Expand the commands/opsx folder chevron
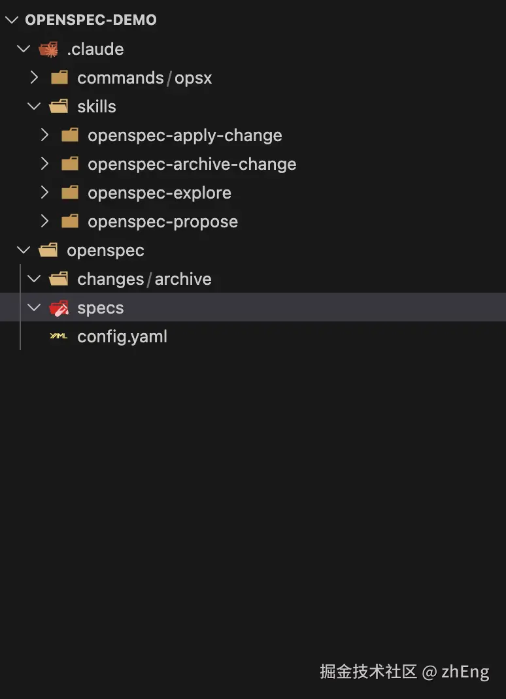 (x=34, y=78)
